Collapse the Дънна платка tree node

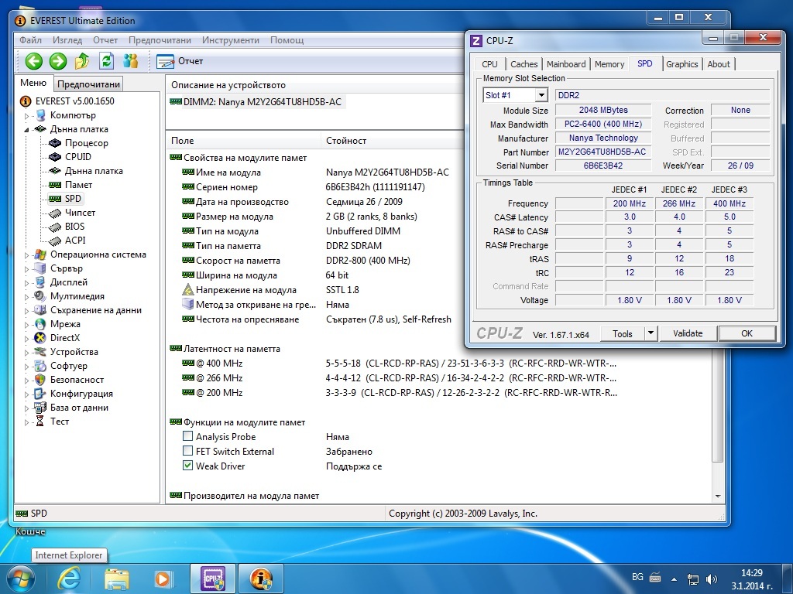(27, 130)
